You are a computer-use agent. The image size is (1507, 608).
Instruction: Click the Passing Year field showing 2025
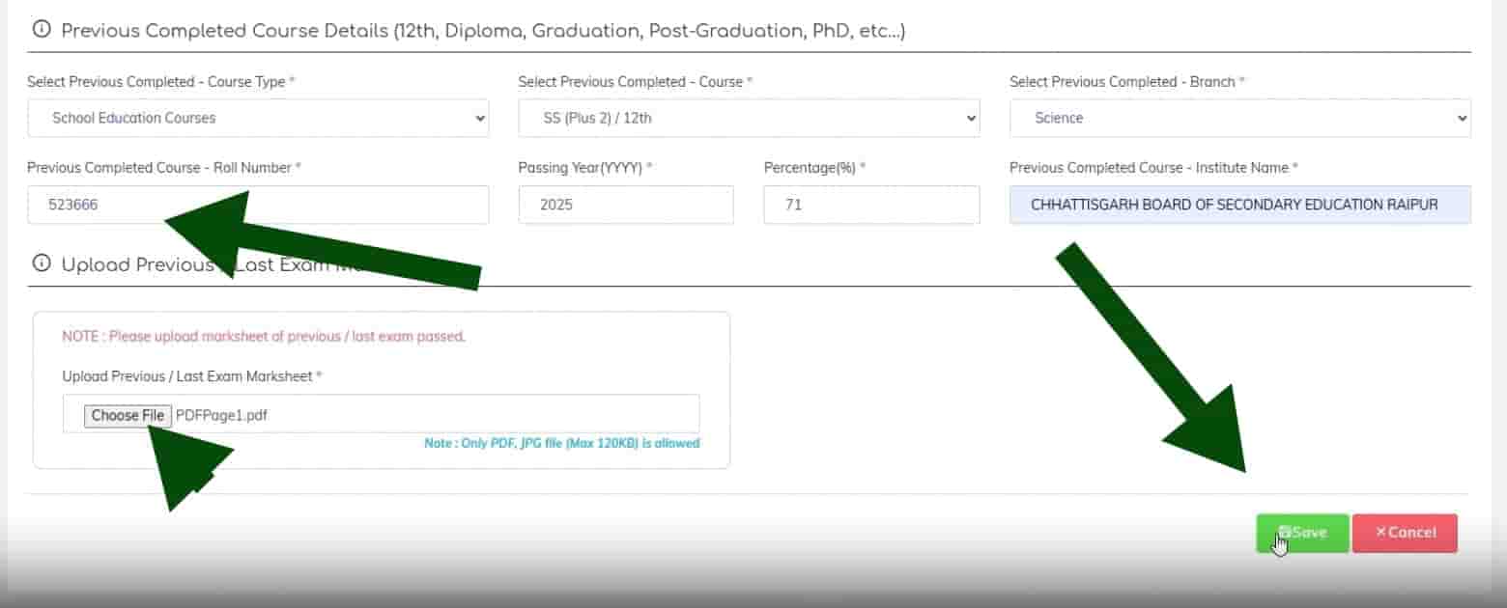626,205
